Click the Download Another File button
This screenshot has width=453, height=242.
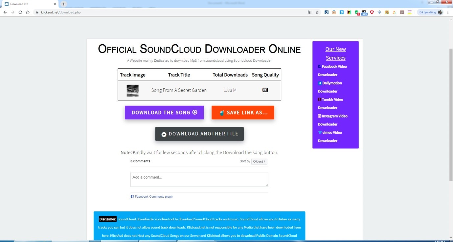point(199,134)
